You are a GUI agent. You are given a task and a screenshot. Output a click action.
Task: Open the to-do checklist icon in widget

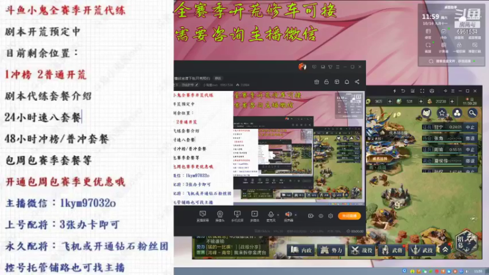click(444, 34)
